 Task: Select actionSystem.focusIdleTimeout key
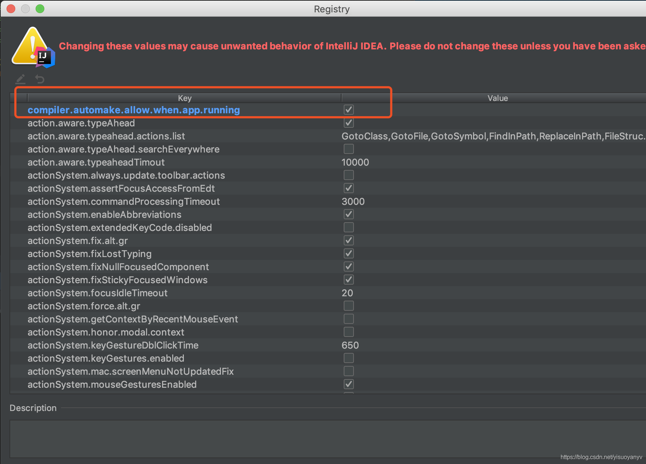coord(97,293)
